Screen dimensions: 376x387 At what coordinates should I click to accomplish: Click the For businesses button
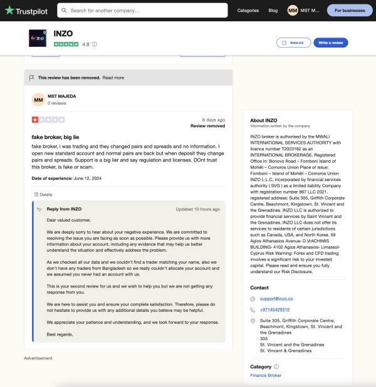(350, 11)
